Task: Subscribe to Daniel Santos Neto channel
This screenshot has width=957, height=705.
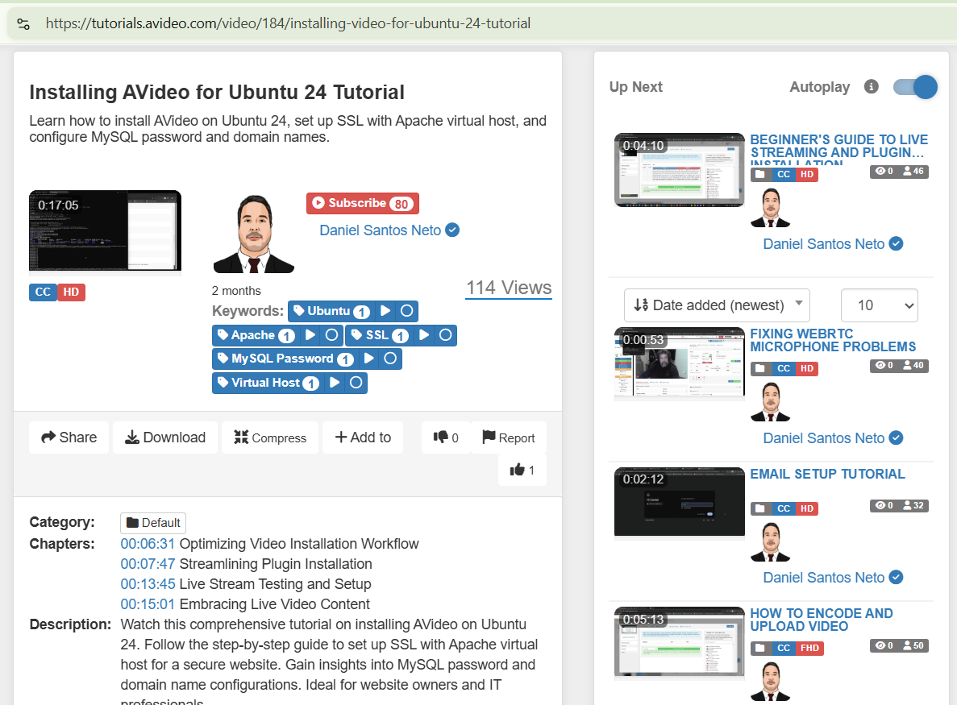Action: 363,203
